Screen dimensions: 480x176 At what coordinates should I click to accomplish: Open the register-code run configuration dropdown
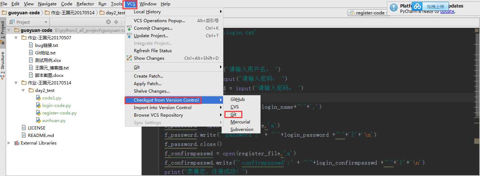[369, 13]
